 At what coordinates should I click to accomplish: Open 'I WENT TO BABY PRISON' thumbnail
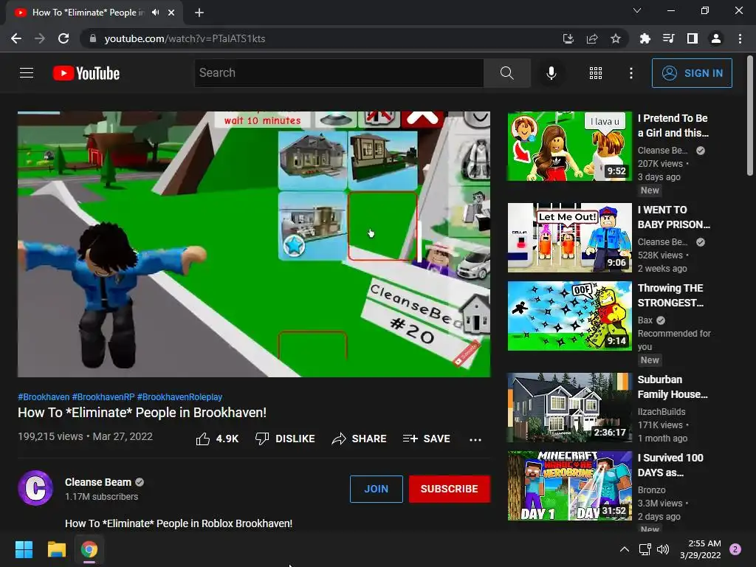tap(569, 238)
